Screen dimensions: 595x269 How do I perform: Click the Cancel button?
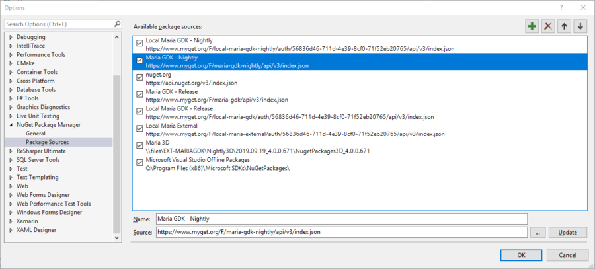(x=568, y=255)
